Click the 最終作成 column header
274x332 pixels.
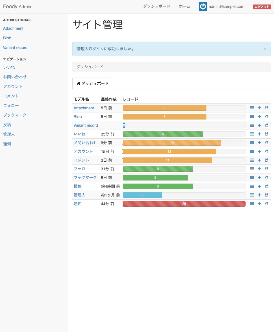pyautogui.click(x=109, y=99)
